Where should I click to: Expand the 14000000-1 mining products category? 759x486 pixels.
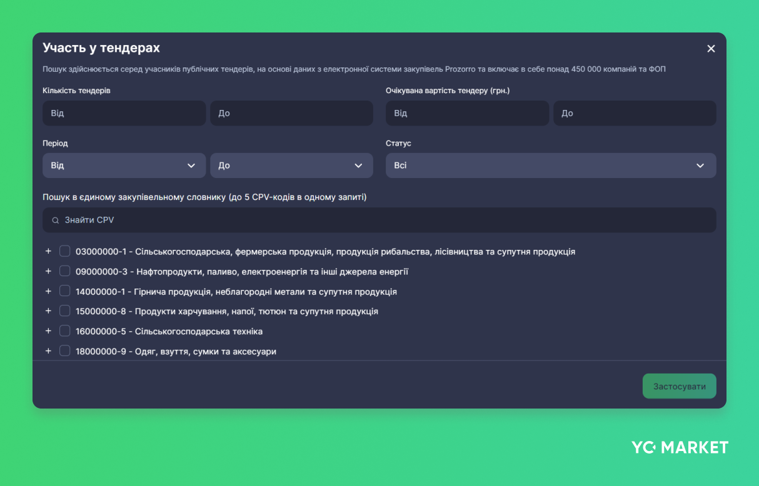pyautogui.click(x=48, y=291)
